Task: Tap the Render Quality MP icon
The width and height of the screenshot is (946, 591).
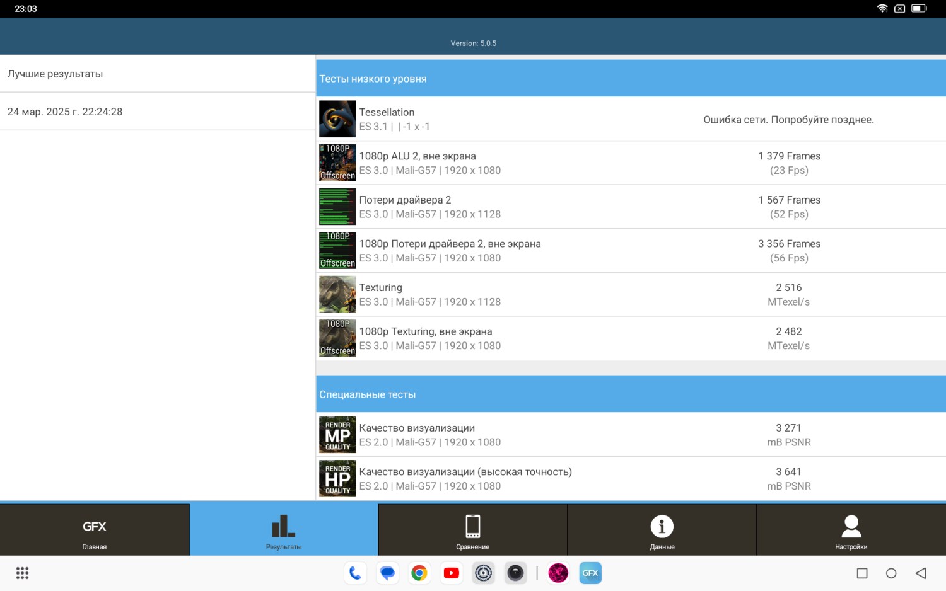Action: tap(337, 435)
